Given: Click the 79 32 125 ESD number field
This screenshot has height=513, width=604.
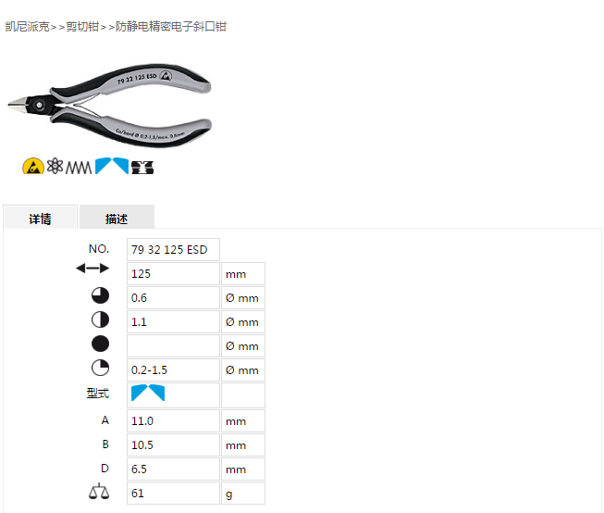Looking at the screenshot, I should point(173,250).
